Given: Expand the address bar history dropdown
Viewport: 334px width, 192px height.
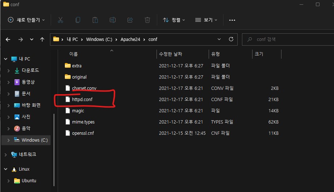Looking at the screenshot, I should (219, 39).
